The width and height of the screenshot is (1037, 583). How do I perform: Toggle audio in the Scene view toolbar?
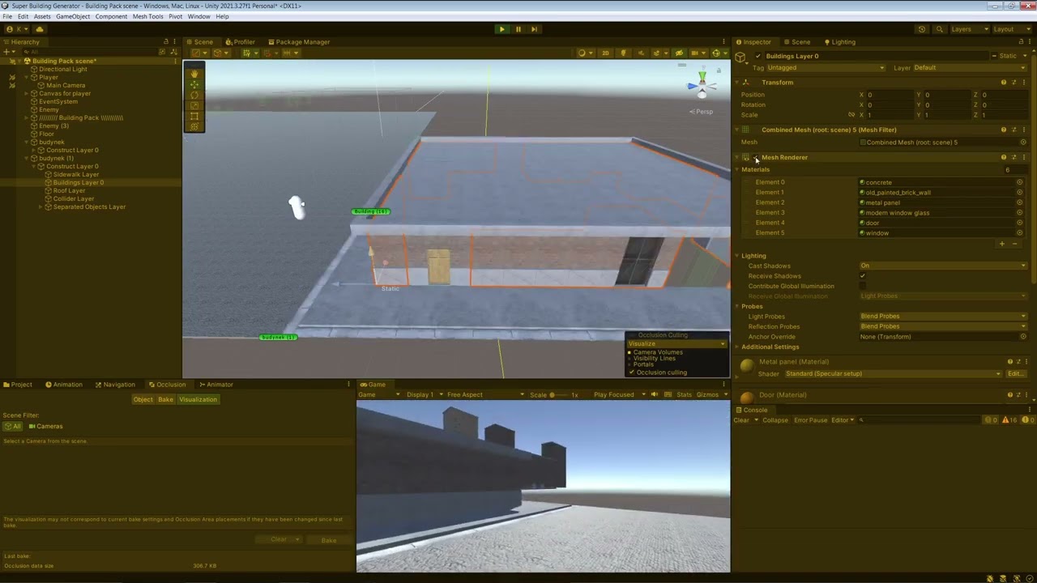pyautogui.click(x=639, y=53)
